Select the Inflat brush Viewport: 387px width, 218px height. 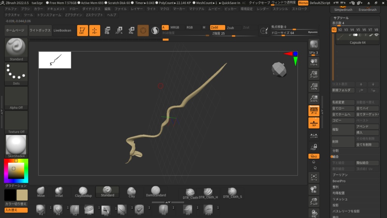59,192
